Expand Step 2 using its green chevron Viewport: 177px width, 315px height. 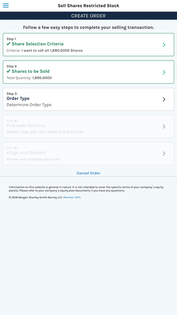[x=164, y=72]
